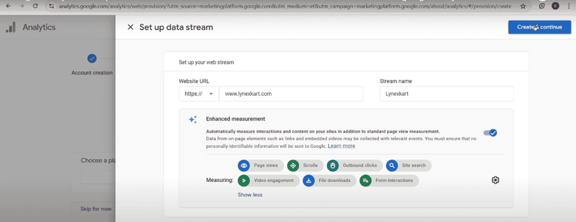Click the Scrolls icon

(293, 165)
